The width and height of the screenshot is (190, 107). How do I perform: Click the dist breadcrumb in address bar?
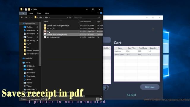(41, 17)
